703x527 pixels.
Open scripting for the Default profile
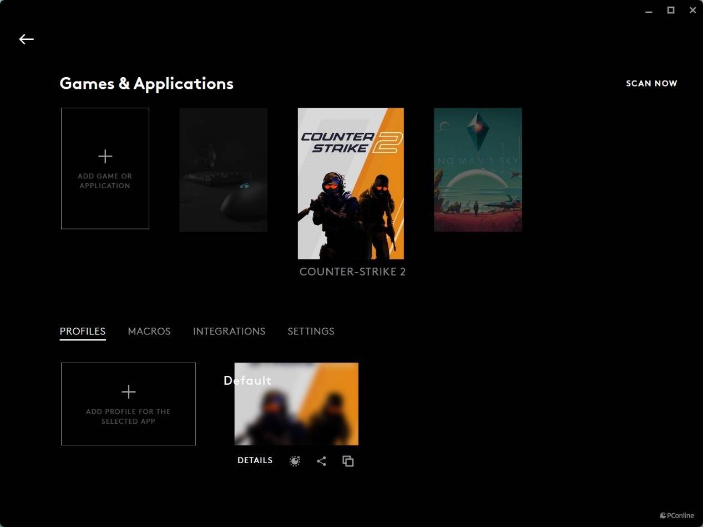[295, 461]
